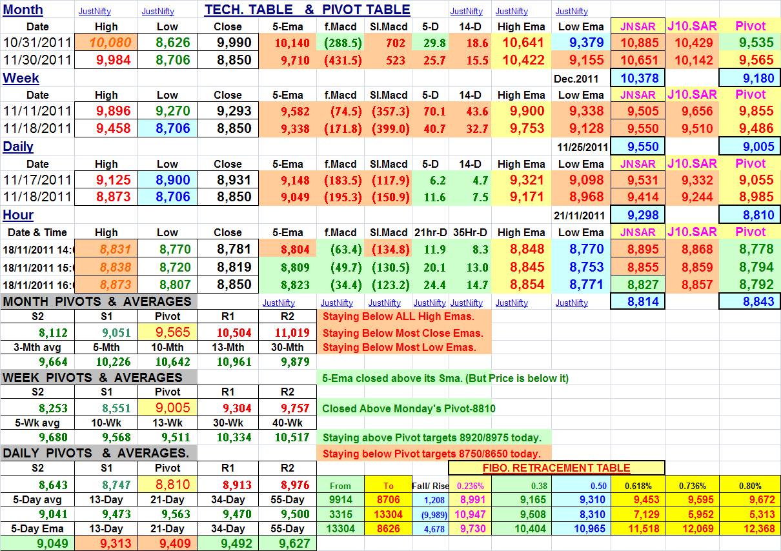Select the 10,504 month R1 value
The height and width of the screenshot is (551, 781).
click(x=228, y=333)
